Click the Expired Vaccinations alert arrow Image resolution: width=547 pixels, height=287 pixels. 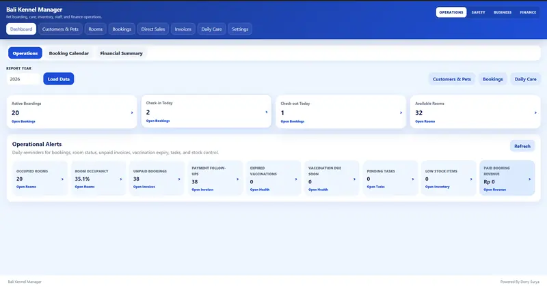(x=296, y=179)
